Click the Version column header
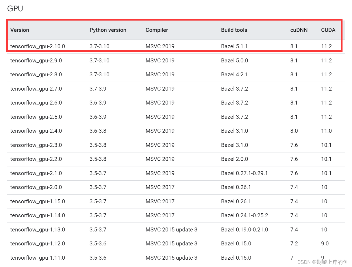This screenshot has height=267, width=352. pos(20,30)
